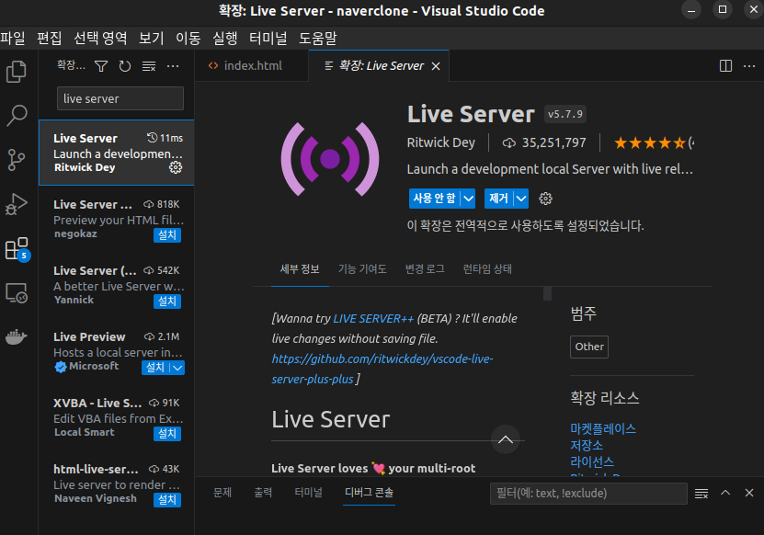Open extensions panel more actions menu

(173, 66)
